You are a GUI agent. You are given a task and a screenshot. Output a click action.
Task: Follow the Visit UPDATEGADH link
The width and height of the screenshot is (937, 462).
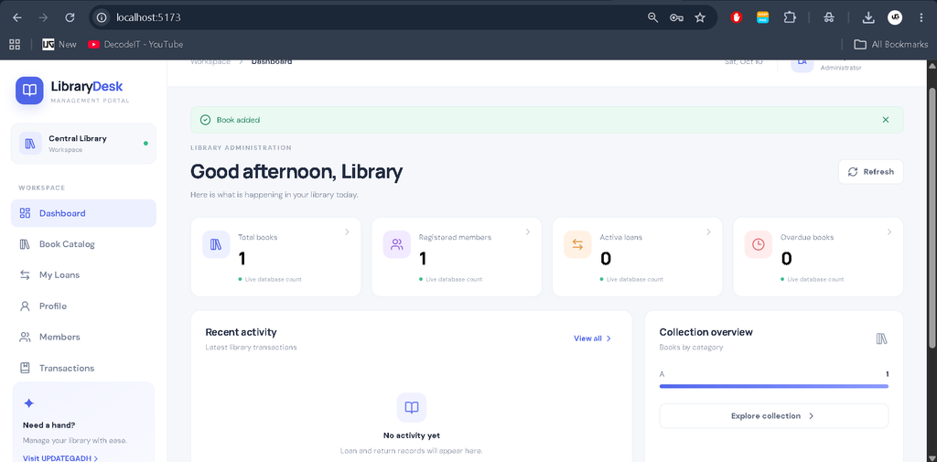tap(60, 457)
